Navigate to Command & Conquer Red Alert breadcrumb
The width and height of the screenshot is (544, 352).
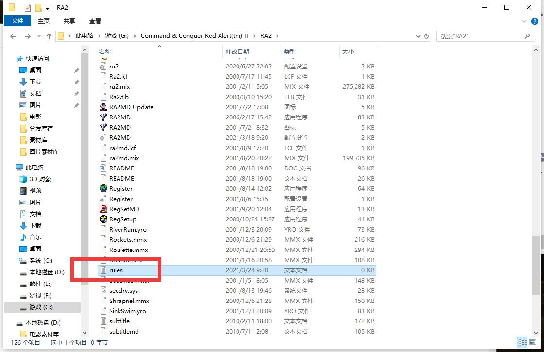tap(194, 36)
